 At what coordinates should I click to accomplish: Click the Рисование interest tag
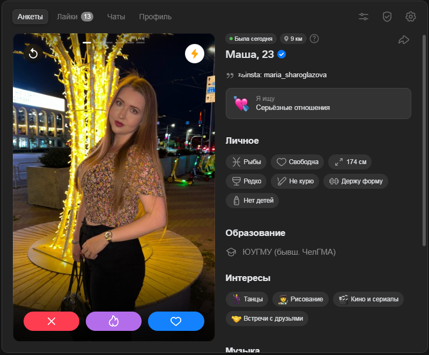300,299
